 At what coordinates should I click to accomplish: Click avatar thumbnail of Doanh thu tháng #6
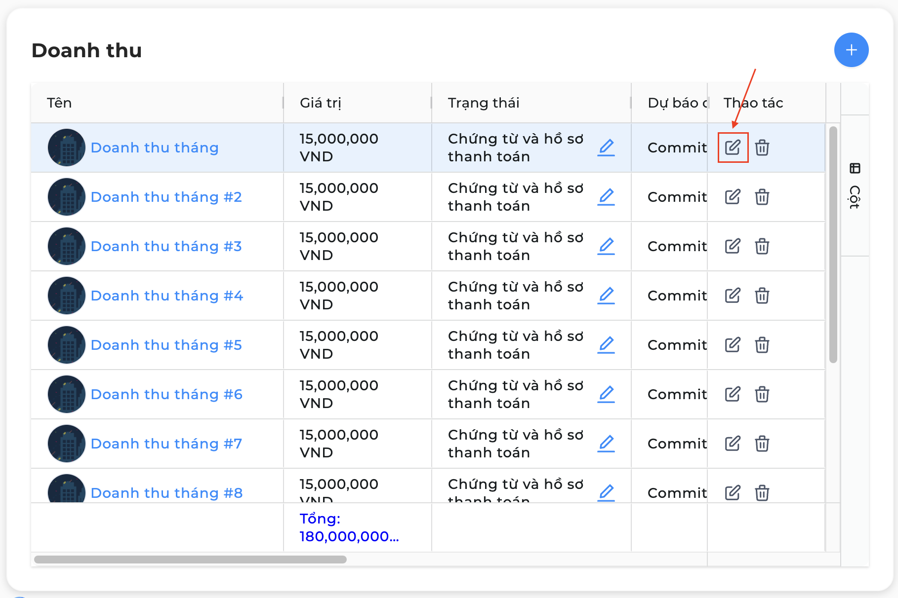[x=67, y=394]
